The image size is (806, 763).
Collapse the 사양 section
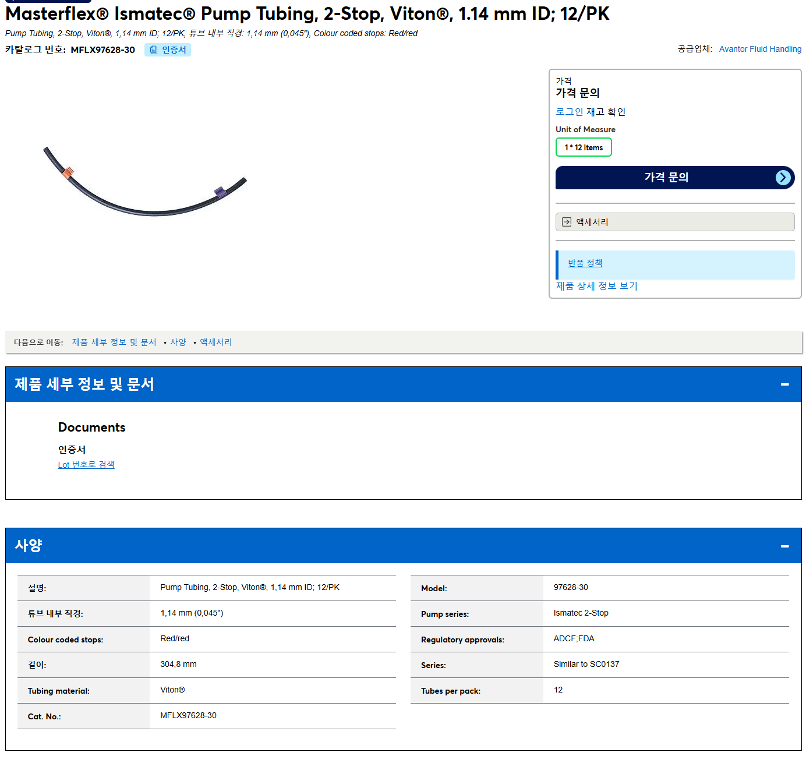[x=785, y=546]
